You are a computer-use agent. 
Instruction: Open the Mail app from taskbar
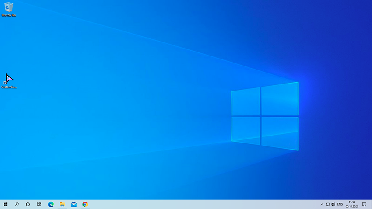[x=74, y=204]
